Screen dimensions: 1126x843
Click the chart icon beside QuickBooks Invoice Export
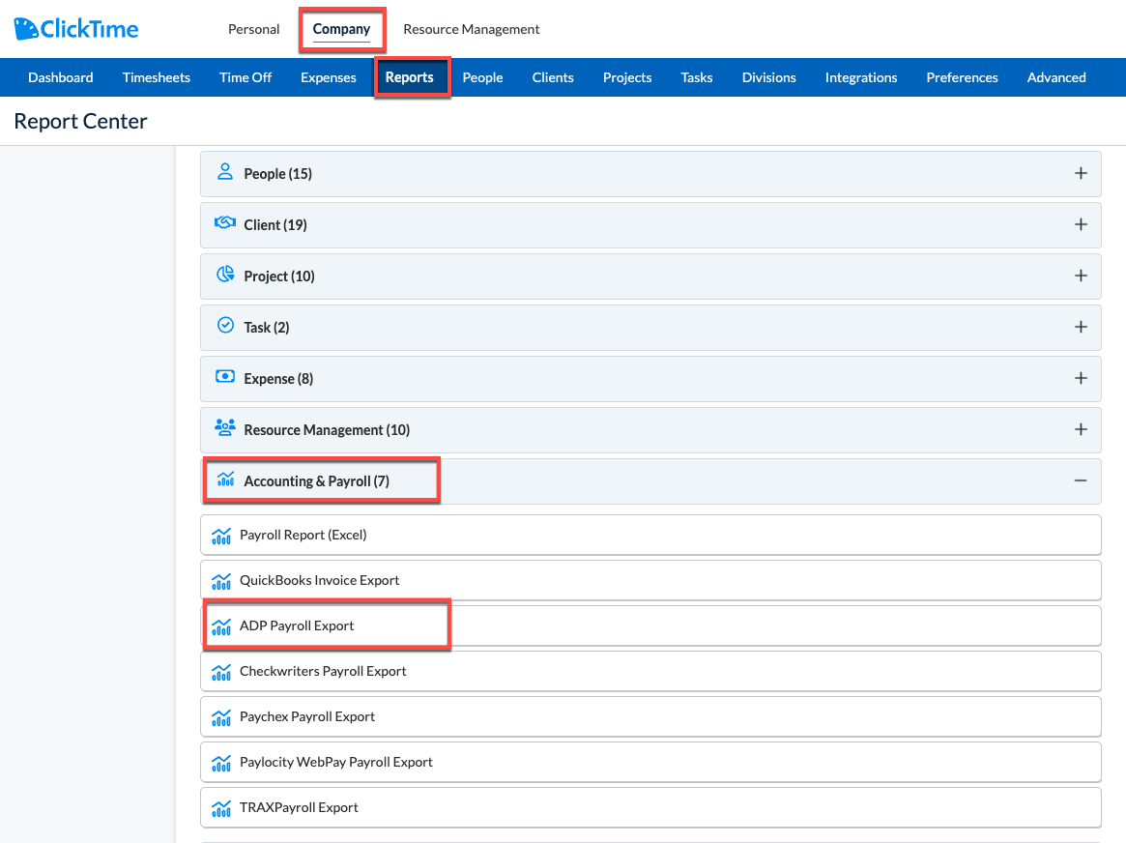coord(221,579)
